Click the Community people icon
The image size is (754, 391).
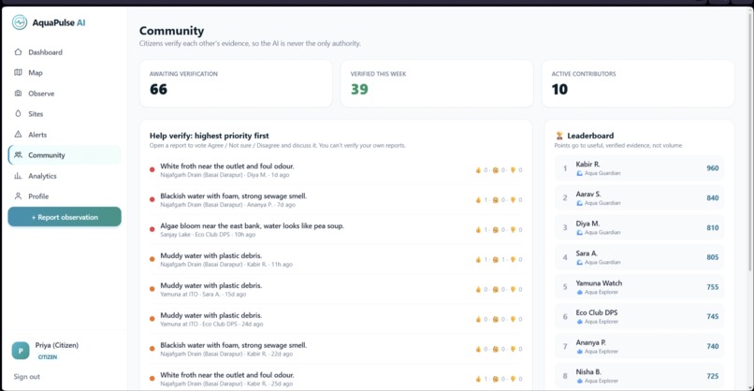(19, 155)
